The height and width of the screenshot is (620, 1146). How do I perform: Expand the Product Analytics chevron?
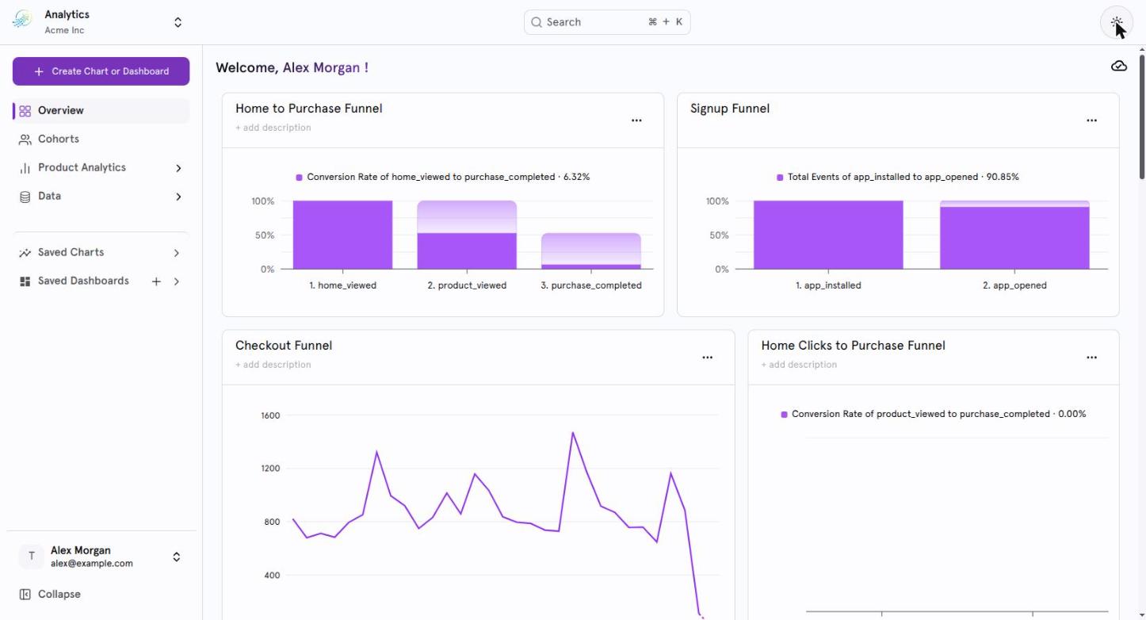178,168
